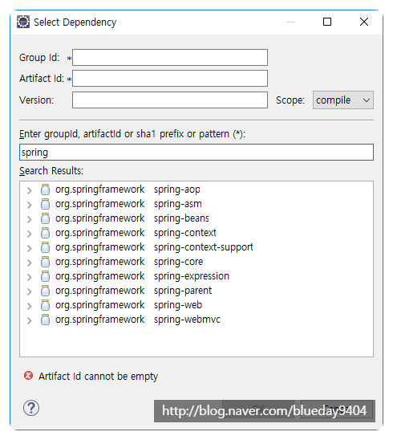Expand the spring-context-support result row
Image resolution: width=393 pixels, height=440 pixels.
[29, 248]
